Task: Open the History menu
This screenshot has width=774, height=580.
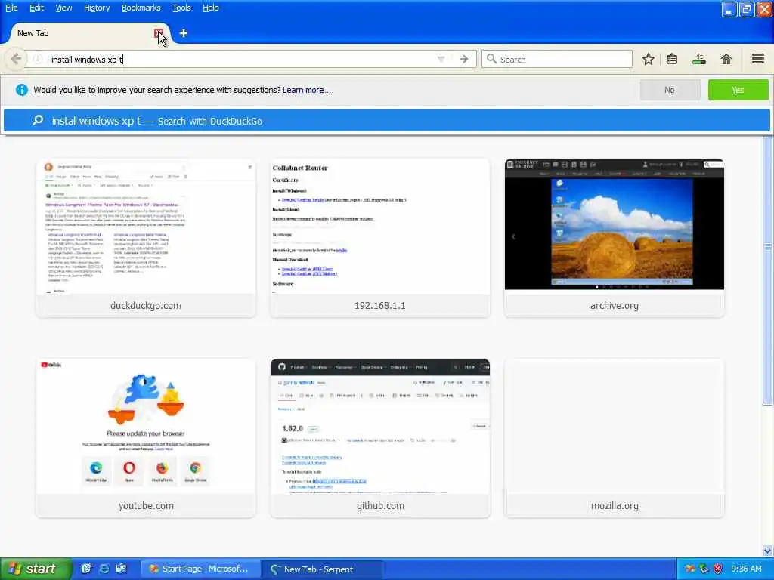Action: 97,8
